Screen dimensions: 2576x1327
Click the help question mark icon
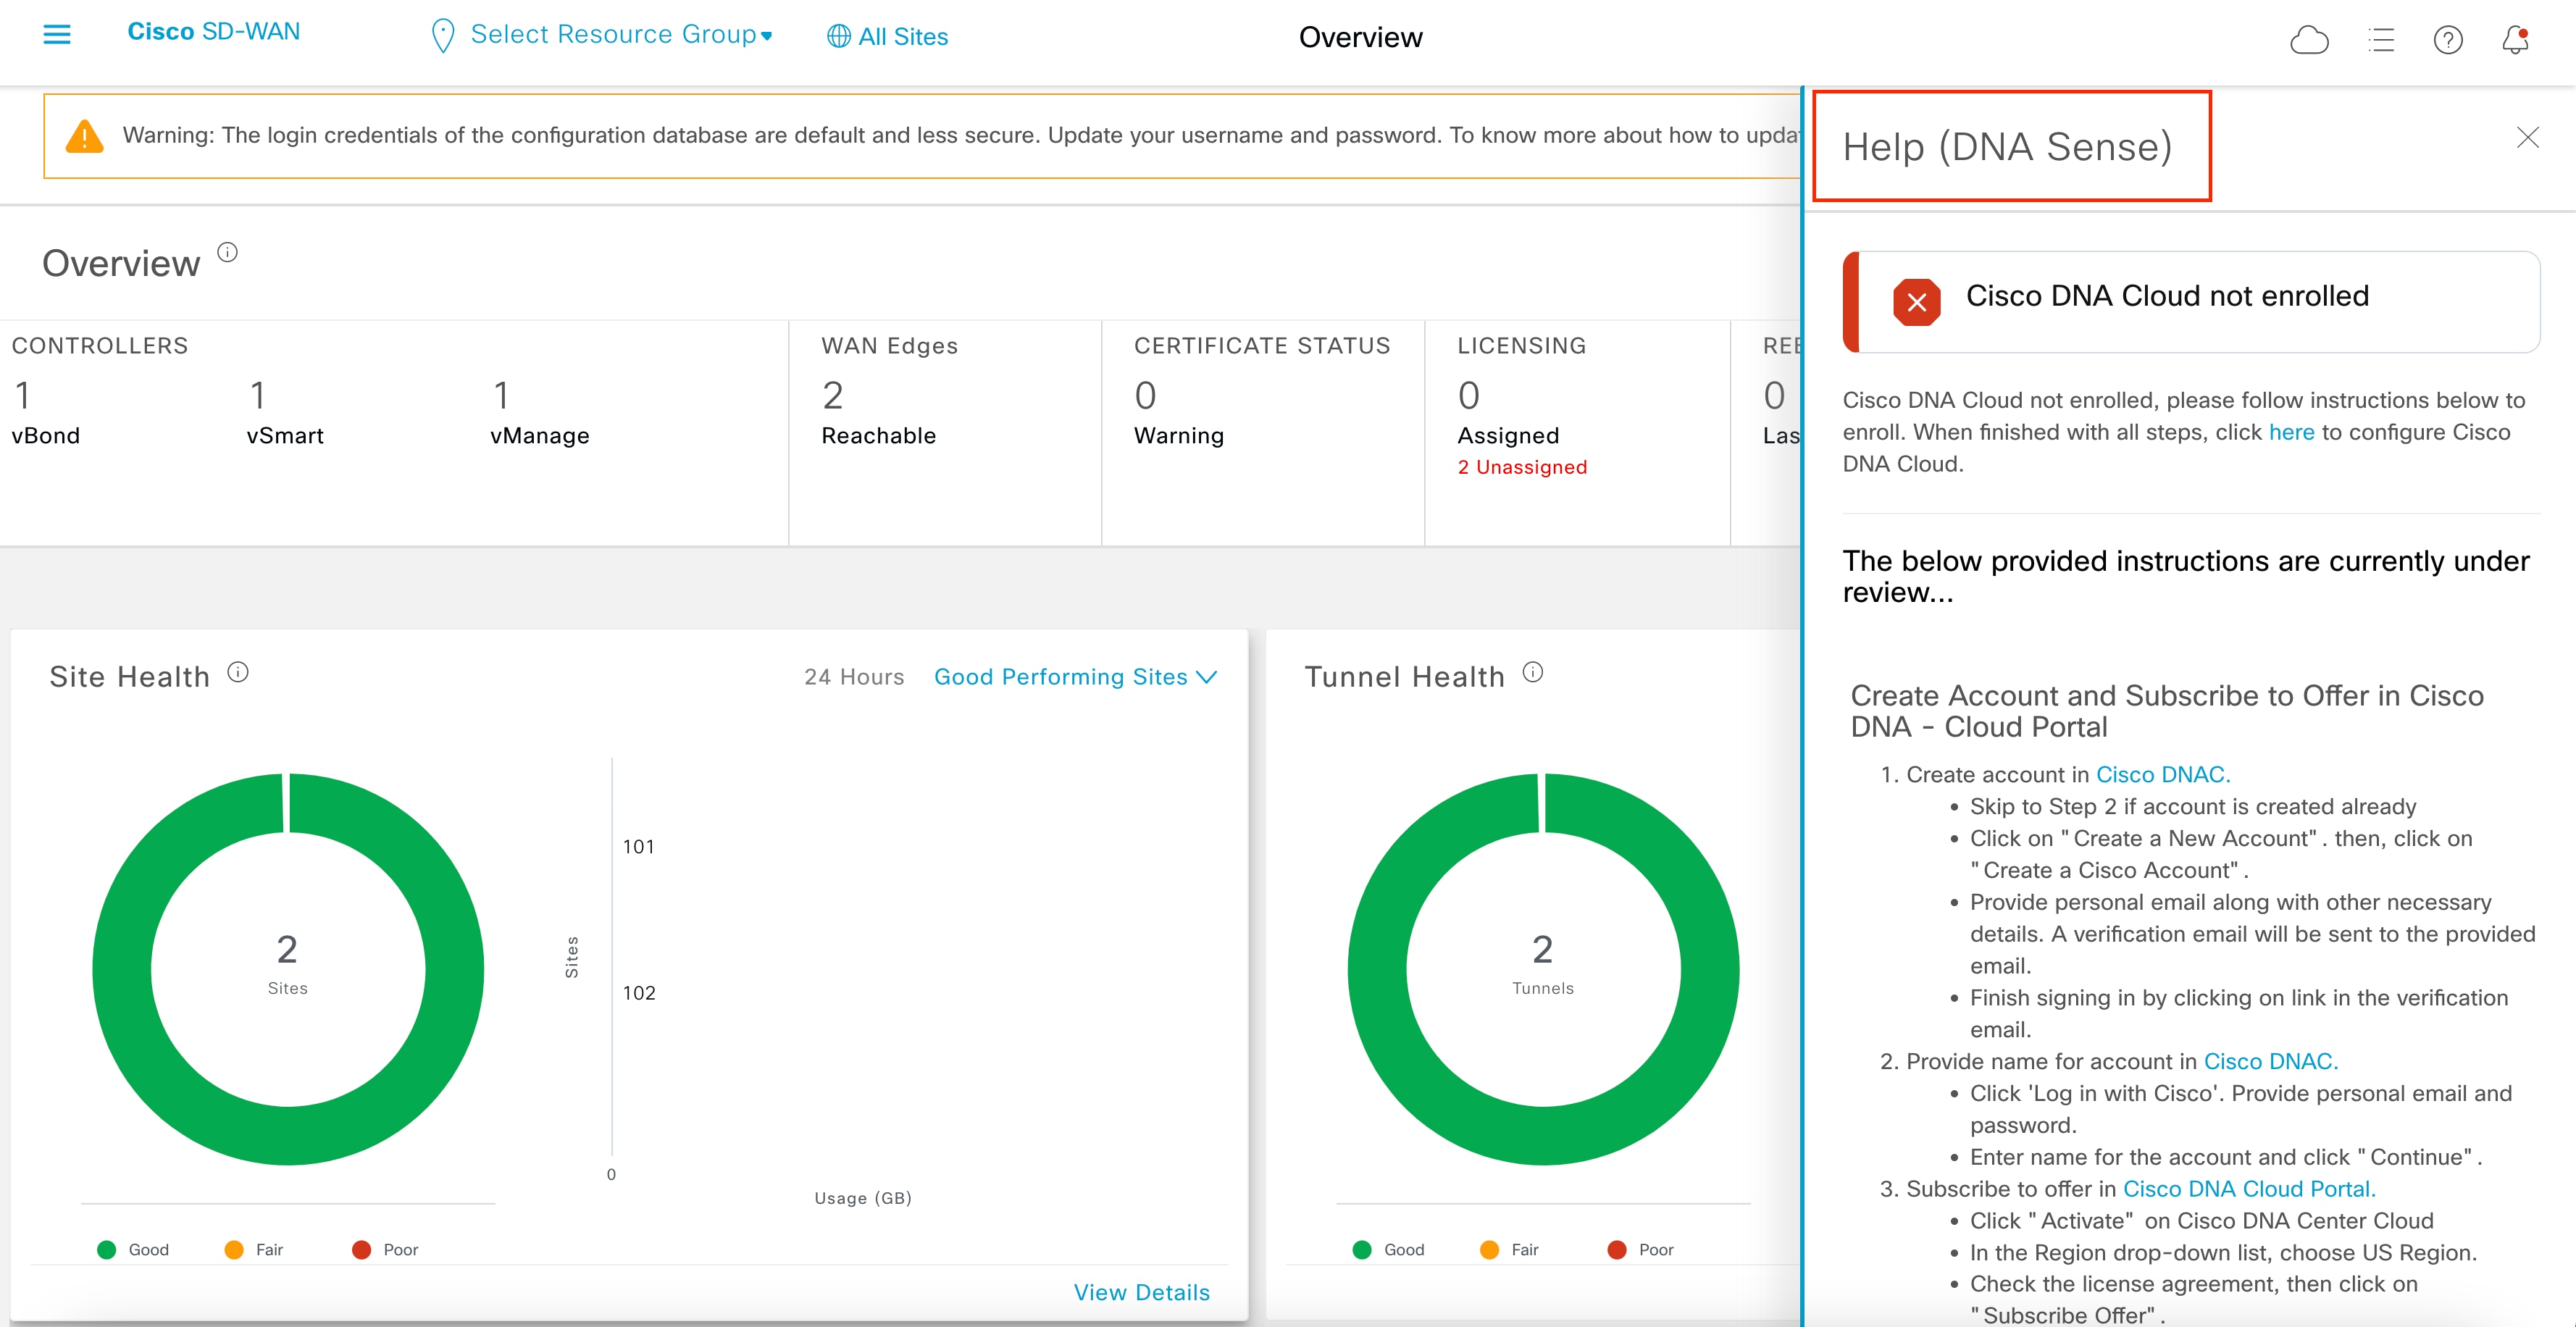click(x=2448, y=40)
